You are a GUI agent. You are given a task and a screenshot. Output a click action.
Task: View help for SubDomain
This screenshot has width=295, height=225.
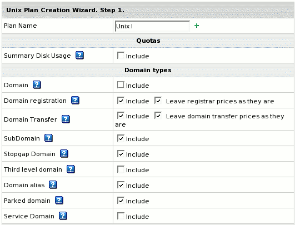(x=48, y=138)
